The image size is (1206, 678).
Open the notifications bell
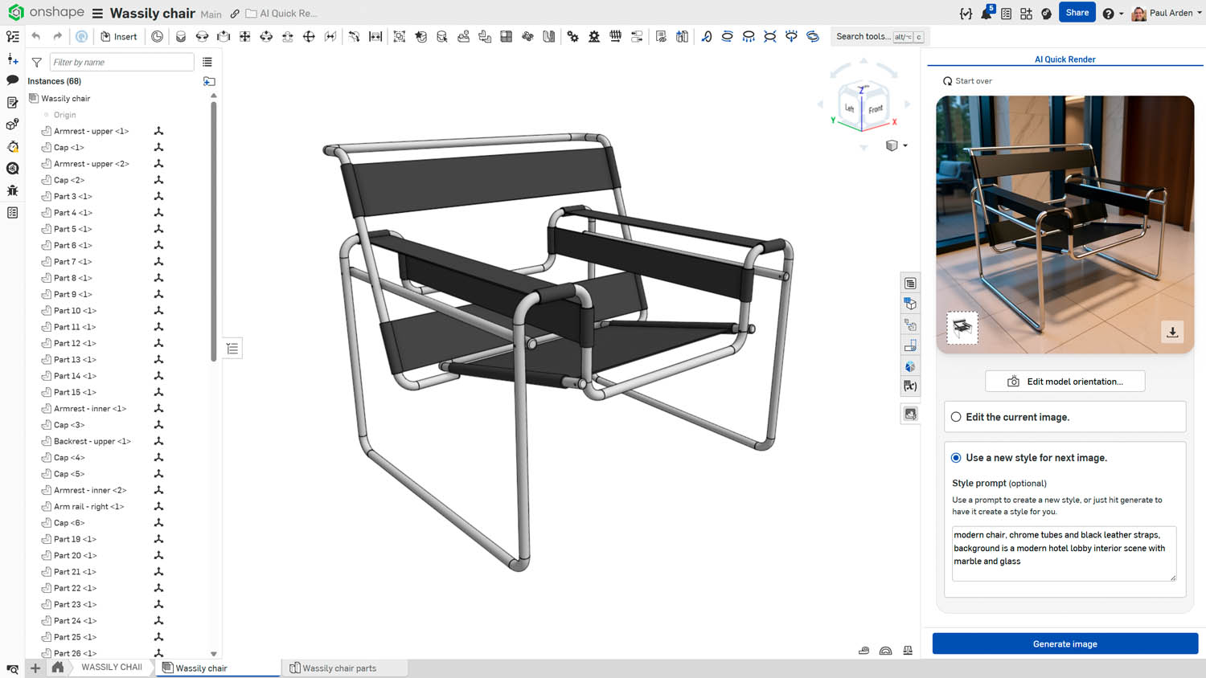(x=986, y=14)
